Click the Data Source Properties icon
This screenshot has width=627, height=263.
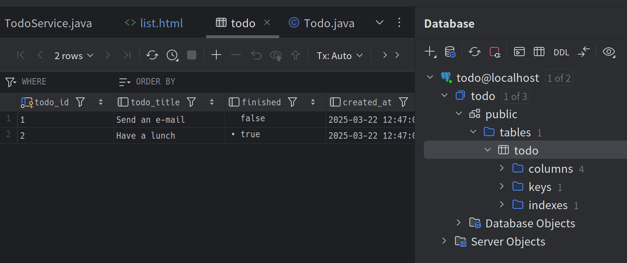(x=450, y=52)
